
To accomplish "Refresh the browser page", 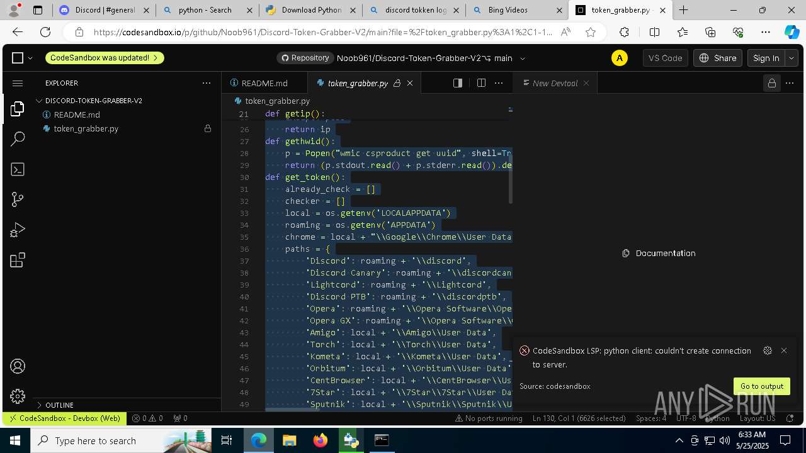I will (45, 32).
